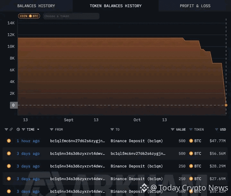This screenshot has height=196, width=231.
Task: Click the orange data point at chart end
Action: pyautogui.click(x=226, y=105)
